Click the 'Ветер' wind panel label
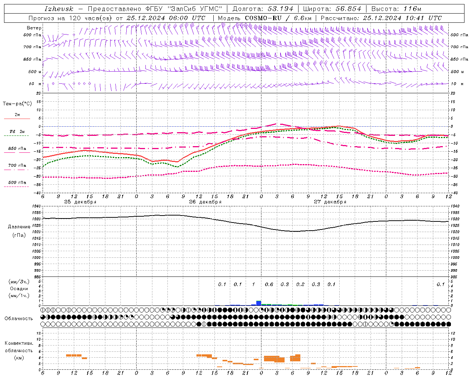 click(x=34, y=28)
